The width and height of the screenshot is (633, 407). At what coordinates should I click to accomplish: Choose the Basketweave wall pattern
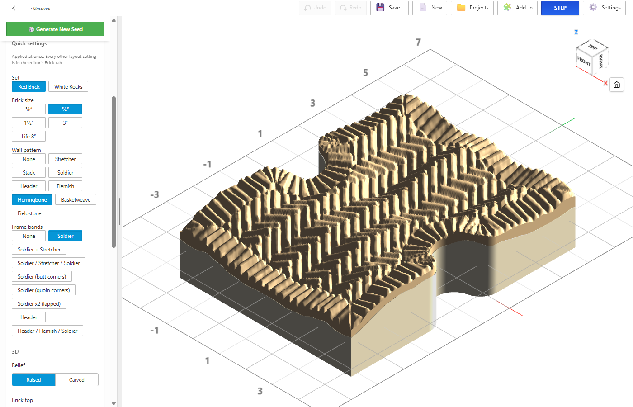[x=76, y=200]
